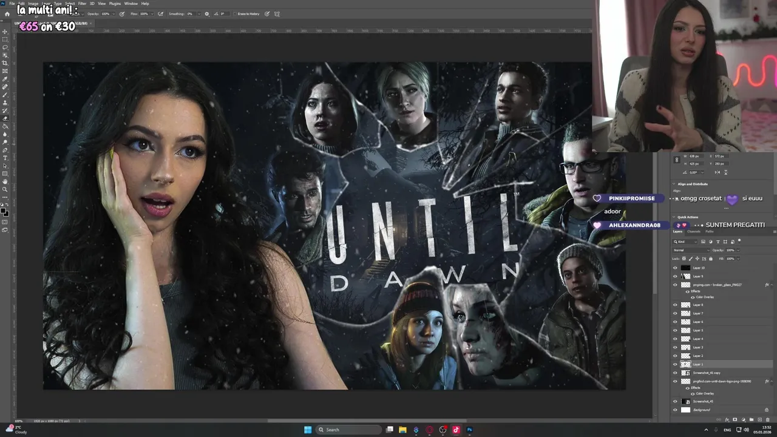The width and height of the screenshot is (777, 437).
Task: Collapse effects of broken_glass layer
Action: [x=772, y=285]
